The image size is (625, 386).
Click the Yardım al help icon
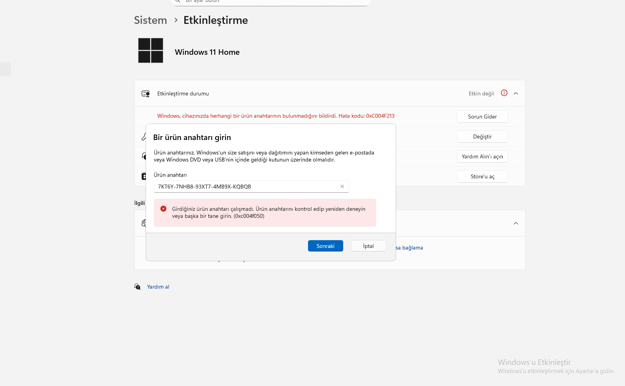pyautogui.click(x=137, y=287)
